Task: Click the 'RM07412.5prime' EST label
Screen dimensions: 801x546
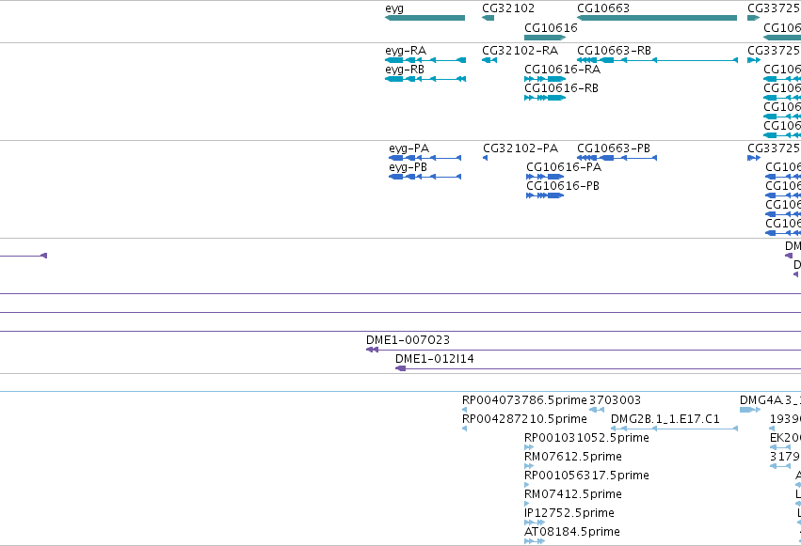Action: pos(573,494)
